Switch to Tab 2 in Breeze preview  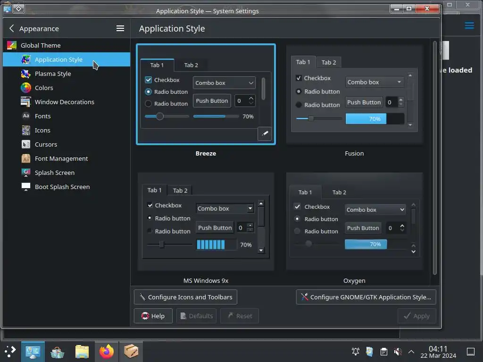pos(191,65)
